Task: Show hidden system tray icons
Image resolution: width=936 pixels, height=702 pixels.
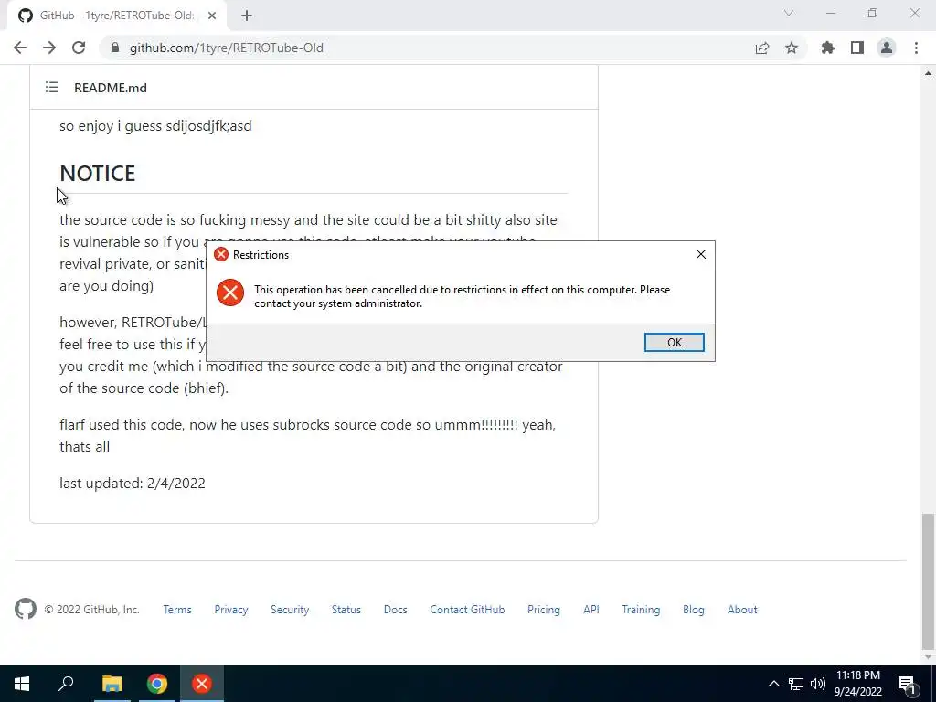Action: pyautogui.click(x=773, y=684)
